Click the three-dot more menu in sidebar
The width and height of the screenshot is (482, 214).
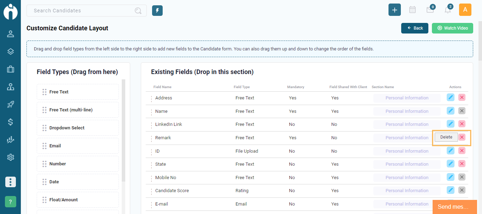click(11, 182)
